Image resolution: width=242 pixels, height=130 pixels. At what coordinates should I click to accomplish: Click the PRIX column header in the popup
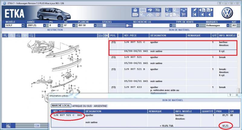click(x=222, y=111)
